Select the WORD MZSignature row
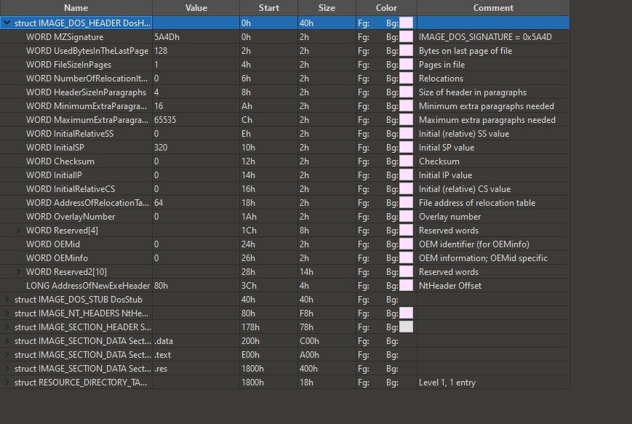Screen dimensions: 632x424 coord(284,36)
